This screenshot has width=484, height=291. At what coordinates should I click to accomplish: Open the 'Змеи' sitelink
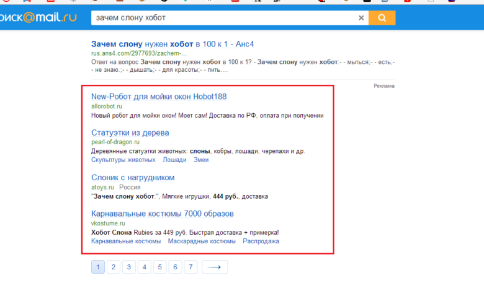pos(201,160)
